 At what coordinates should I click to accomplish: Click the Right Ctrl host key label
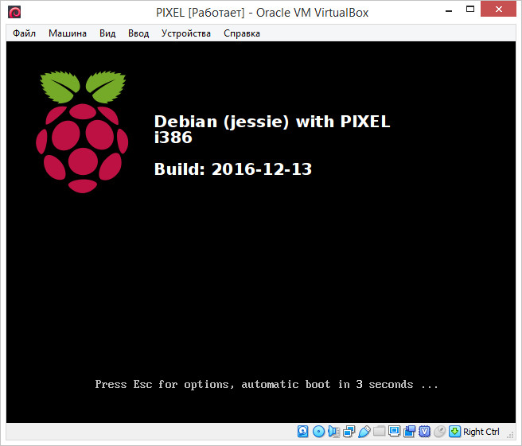click(481, 432)
